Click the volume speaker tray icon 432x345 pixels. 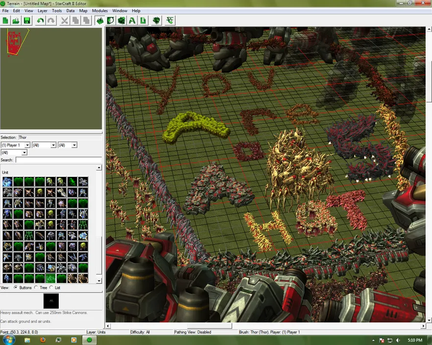click(x=398, y=340)
